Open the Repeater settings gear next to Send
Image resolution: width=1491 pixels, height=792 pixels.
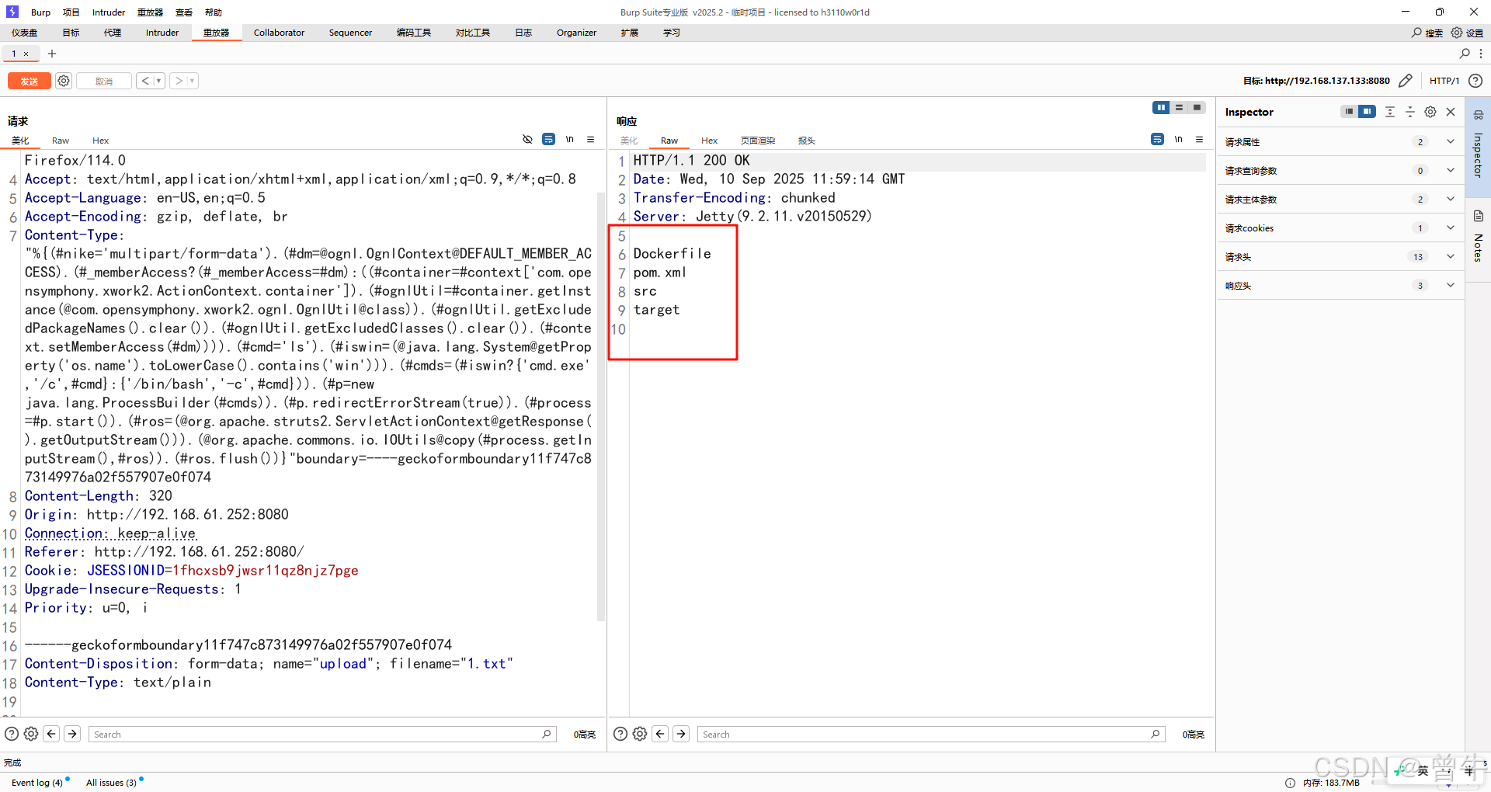point(64,81)
